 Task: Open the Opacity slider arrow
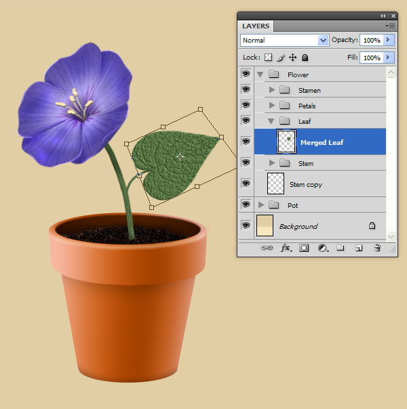coord(389,41)
